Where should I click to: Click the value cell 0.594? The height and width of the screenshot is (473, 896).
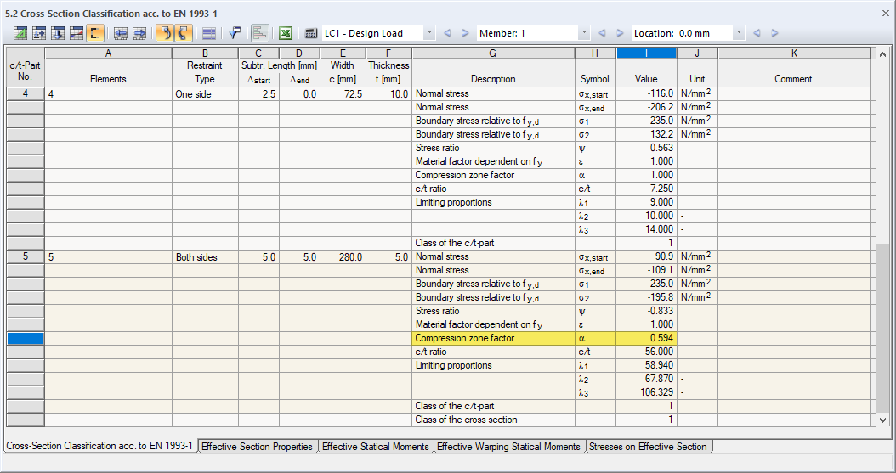[646, 338]
